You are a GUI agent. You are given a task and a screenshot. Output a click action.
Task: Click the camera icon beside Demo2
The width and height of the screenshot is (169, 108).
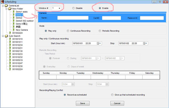coord(14,18)
